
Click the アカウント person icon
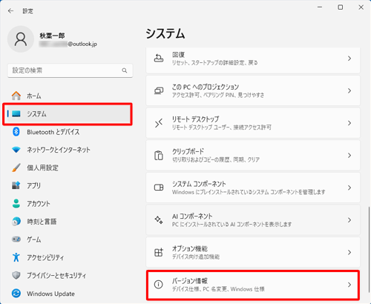click(x=16, y=203)
